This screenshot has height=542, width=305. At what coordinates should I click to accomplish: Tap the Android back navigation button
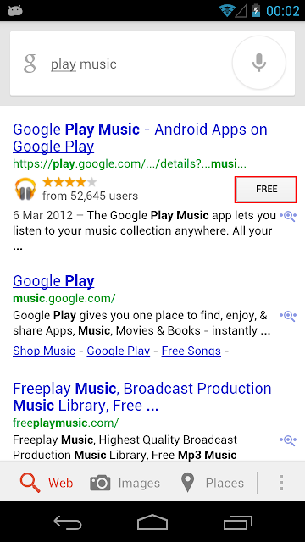68,522
